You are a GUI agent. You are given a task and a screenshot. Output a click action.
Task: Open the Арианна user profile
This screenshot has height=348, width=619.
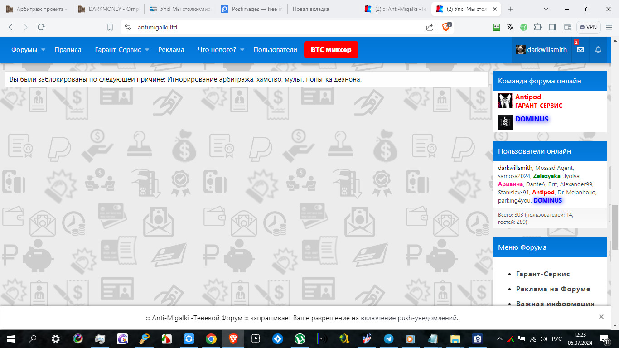click(x=510, y=184)
